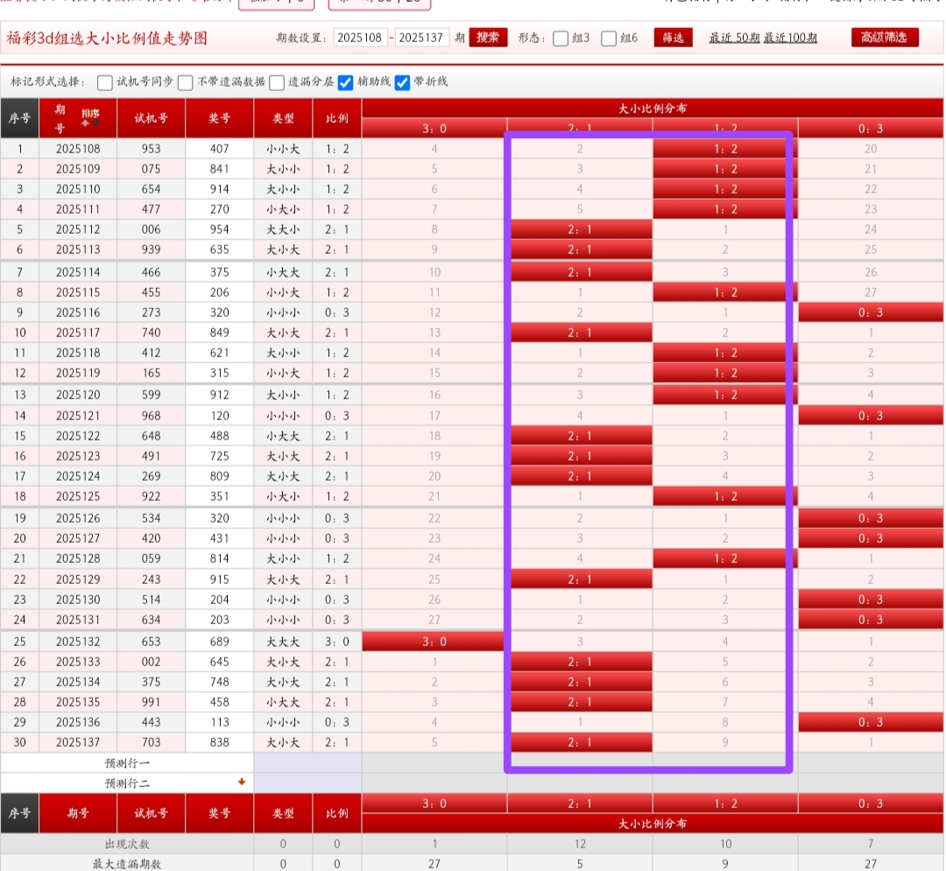
Task: Uncheck the 带折线 checkbox
Action: [402, 82]
